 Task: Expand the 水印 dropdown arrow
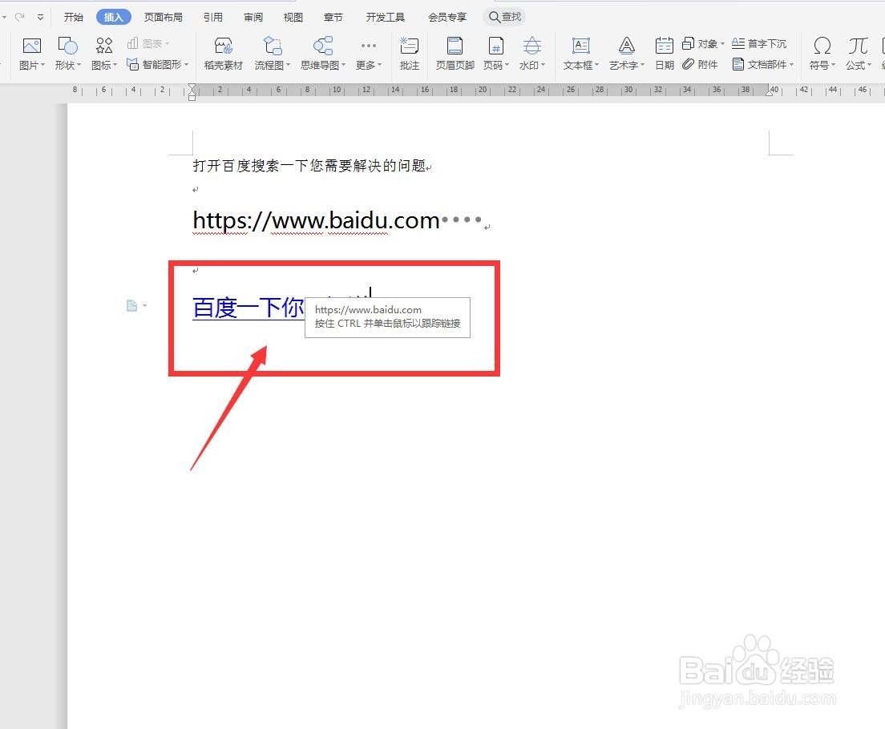pos(543,66)
